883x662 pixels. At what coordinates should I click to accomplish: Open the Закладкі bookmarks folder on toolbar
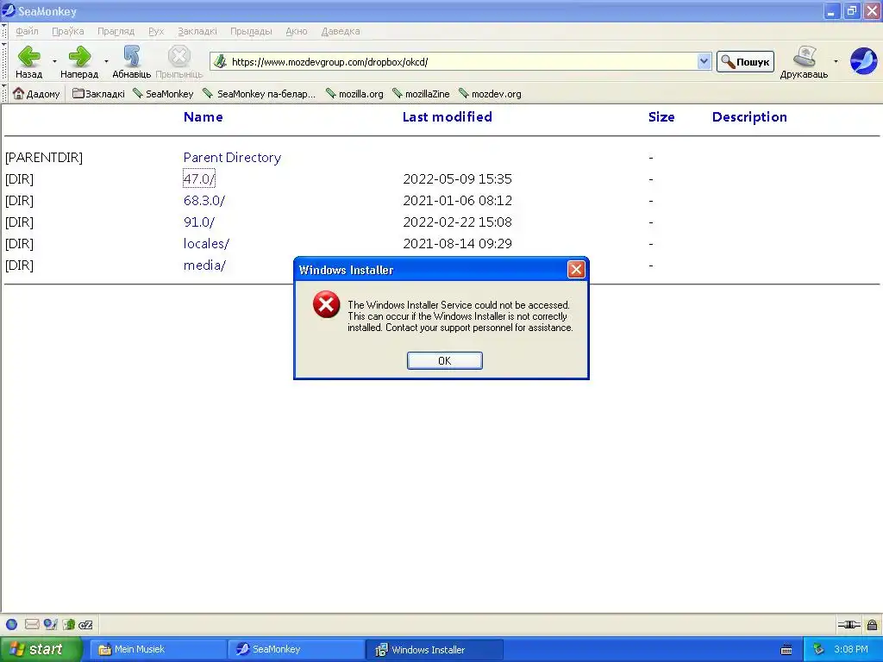(98, 93)
